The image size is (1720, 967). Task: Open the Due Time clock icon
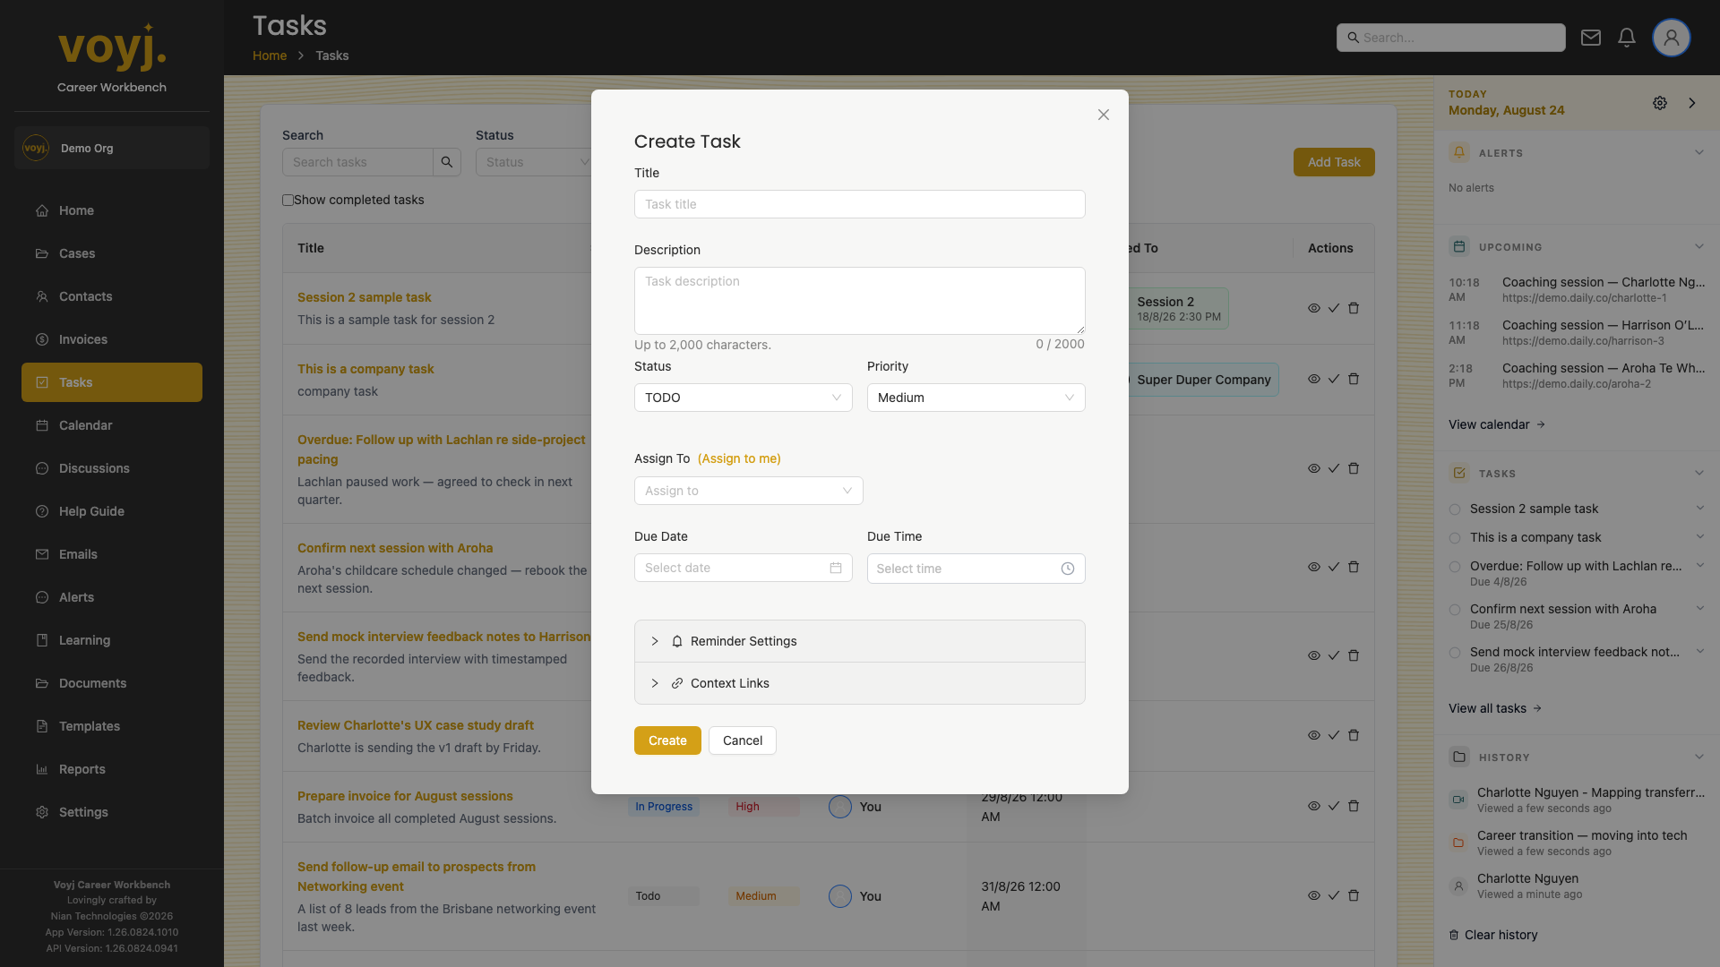1068,569
